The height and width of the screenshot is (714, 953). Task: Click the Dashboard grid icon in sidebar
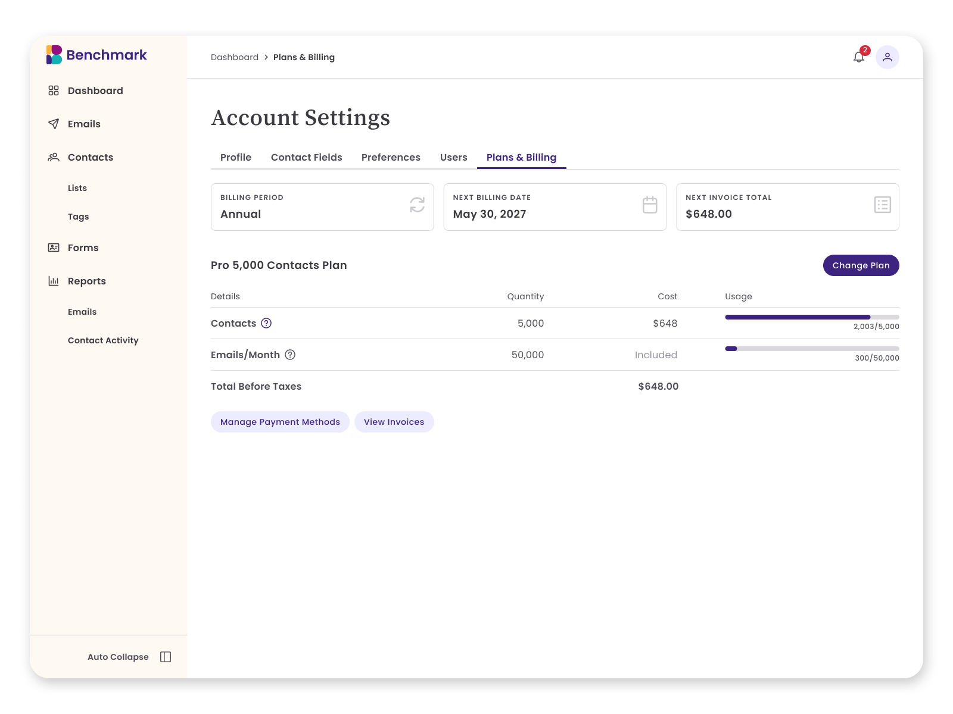[x=54, y=90]
